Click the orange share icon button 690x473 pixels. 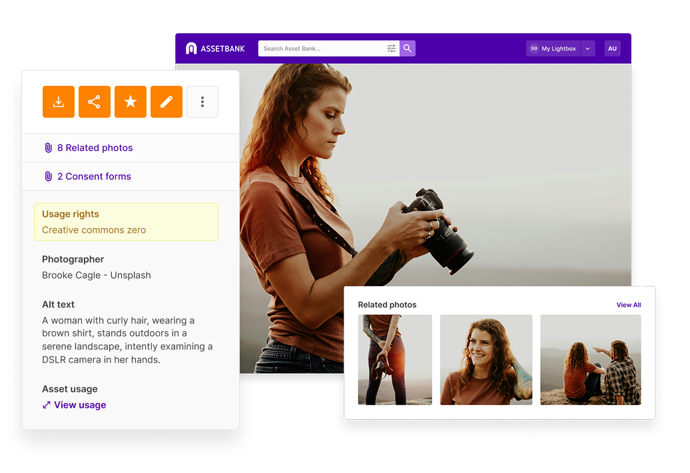point(95,102)
